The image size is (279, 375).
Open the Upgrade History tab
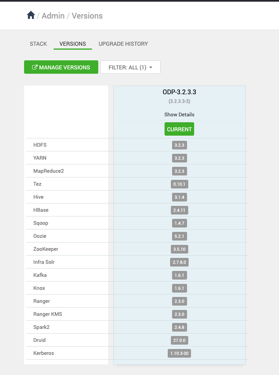123,44
